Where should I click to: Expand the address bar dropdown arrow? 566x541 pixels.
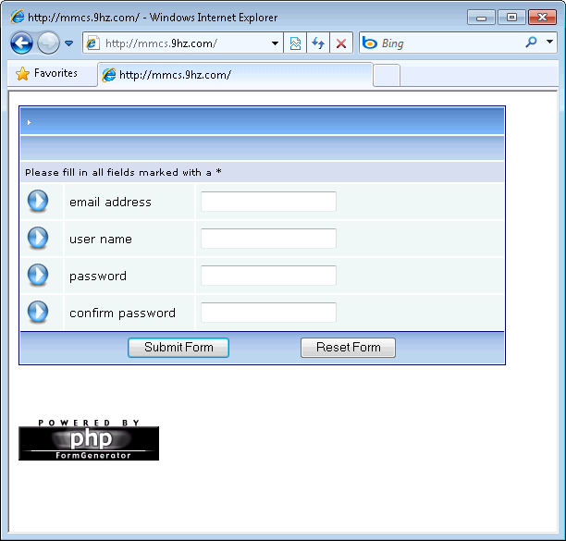pos(275,43)
